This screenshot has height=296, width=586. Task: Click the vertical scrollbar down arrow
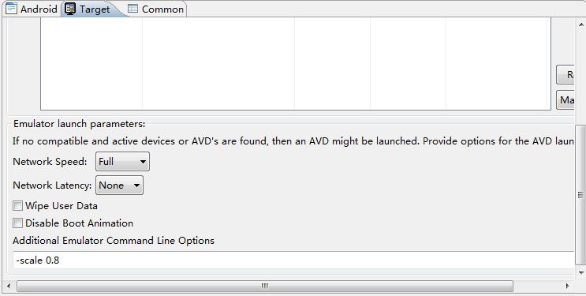tap(580, 272)
